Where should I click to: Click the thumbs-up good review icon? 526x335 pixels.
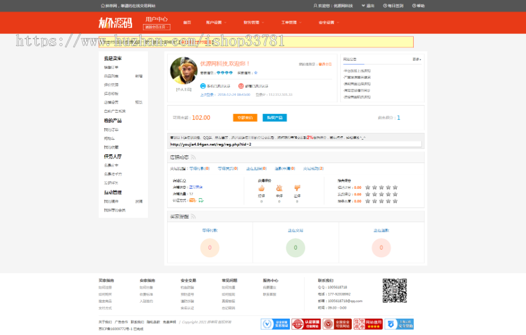click(x=261, y=188)
